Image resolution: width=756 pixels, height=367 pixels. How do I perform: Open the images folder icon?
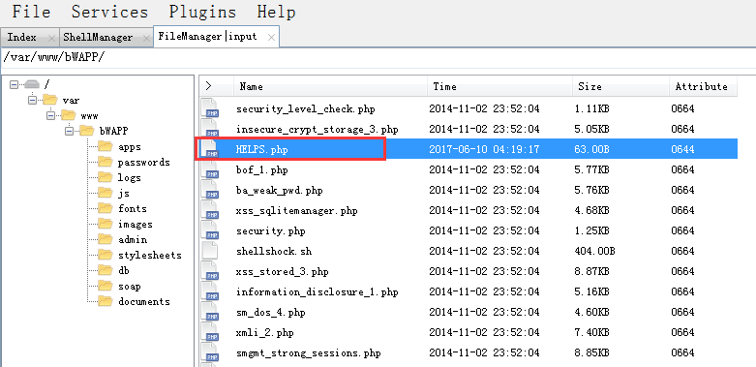coord(106,224)
